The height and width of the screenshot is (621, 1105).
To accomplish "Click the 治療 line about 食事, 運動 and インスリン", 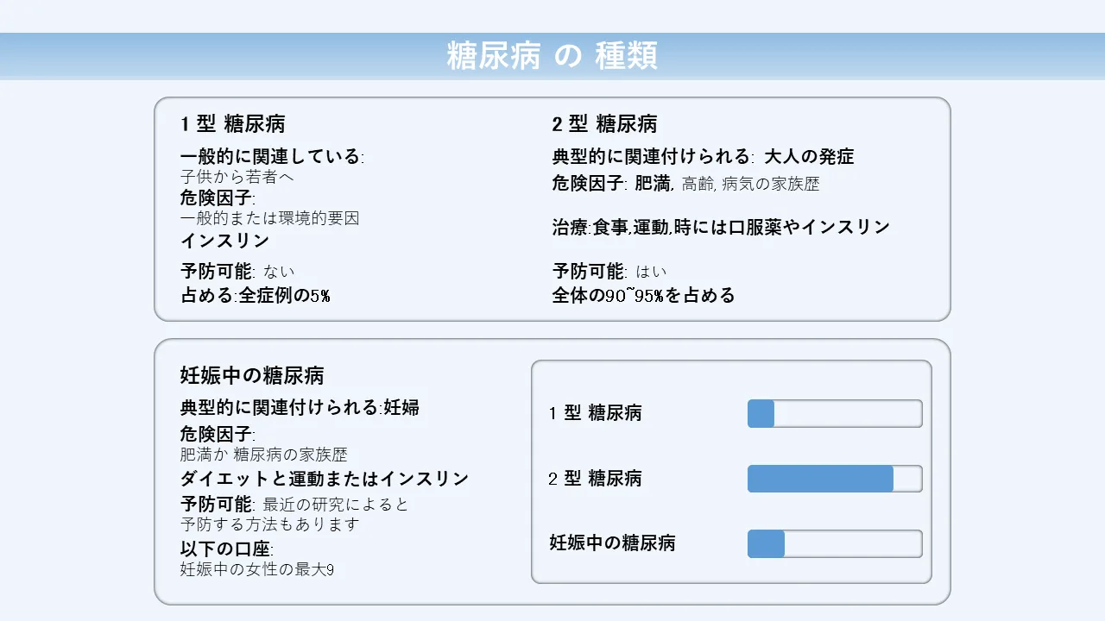I will click(721, 228).
